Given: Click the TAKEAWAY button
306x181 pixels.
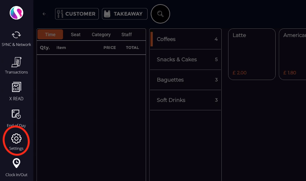Looking at the screenshot, I should [125, 14].
